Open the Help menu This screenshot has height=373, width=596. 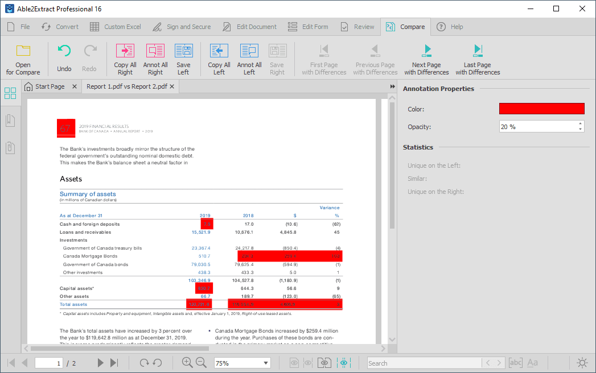click(450, 27)
